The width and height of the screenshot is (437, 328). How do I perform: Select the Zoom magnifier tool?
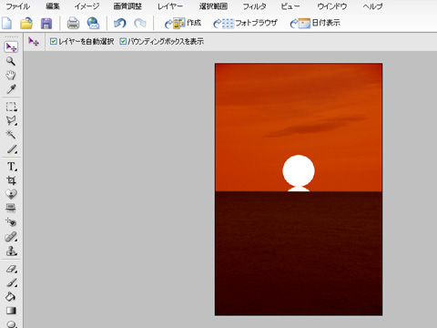[11, 61]
